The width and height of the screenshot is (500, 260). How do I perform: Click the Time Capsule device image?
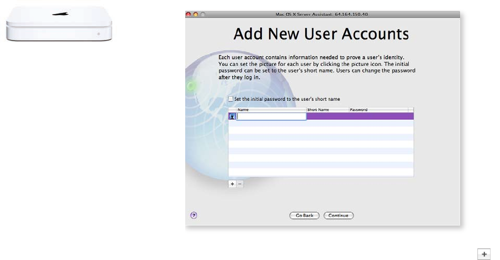point(59,24)
